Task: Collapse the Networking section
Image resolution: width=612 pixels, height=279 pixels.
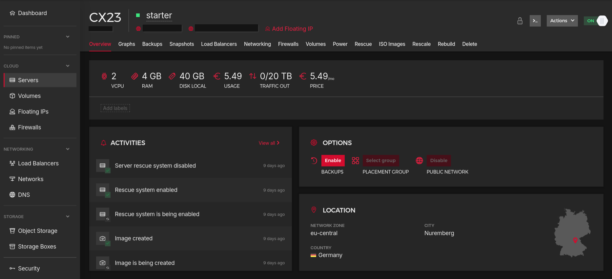Action: tap(68, 149)
